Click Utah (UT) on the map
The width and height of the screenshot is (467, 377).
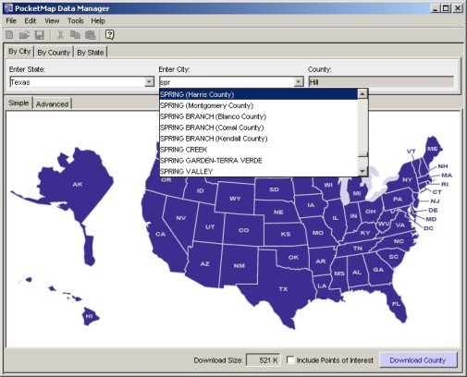coord(210,227)
